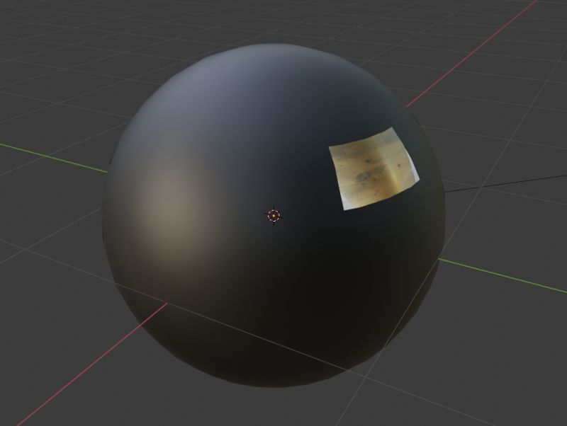Click the empty viewport background above the sphere

click(x=283, y=18)
